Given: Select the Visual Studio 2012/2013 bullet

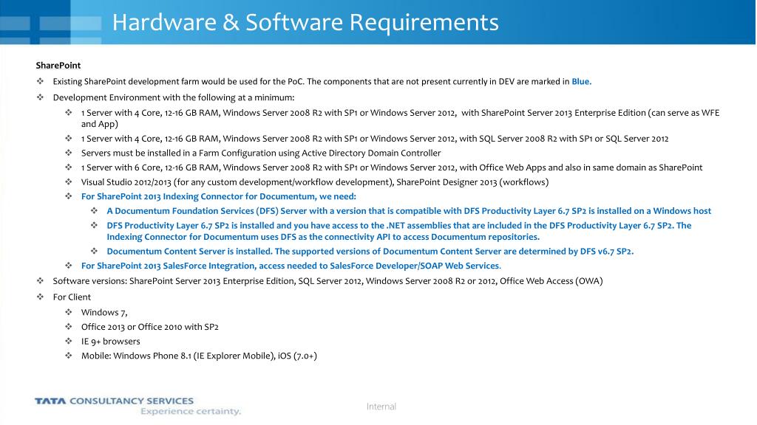Looking at the screenshot, I should pos(315,182).
